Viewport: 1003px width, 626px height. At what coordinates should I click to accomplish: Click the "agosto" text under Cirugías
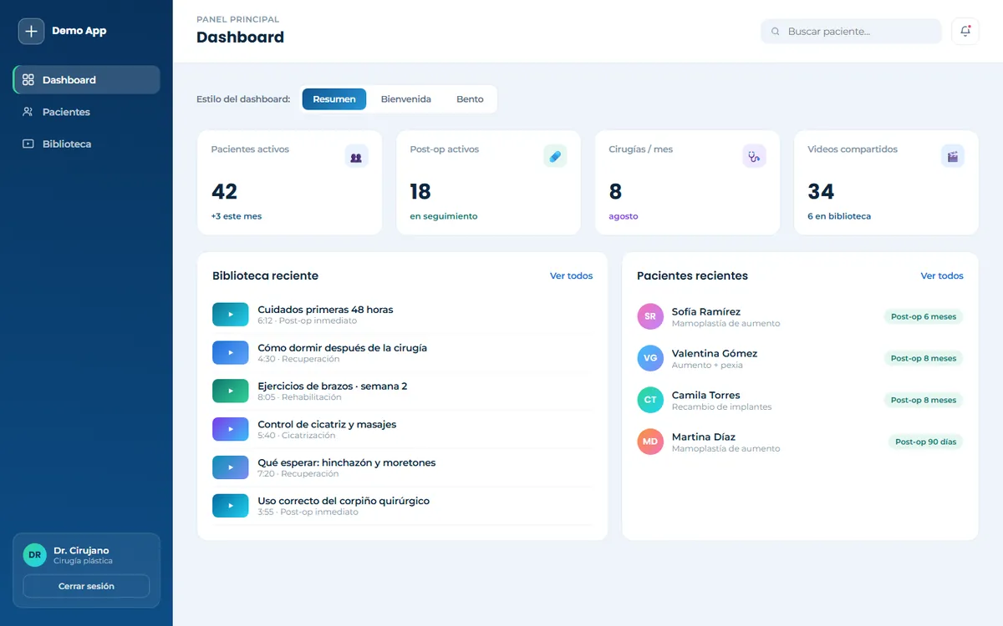point(624,216)
